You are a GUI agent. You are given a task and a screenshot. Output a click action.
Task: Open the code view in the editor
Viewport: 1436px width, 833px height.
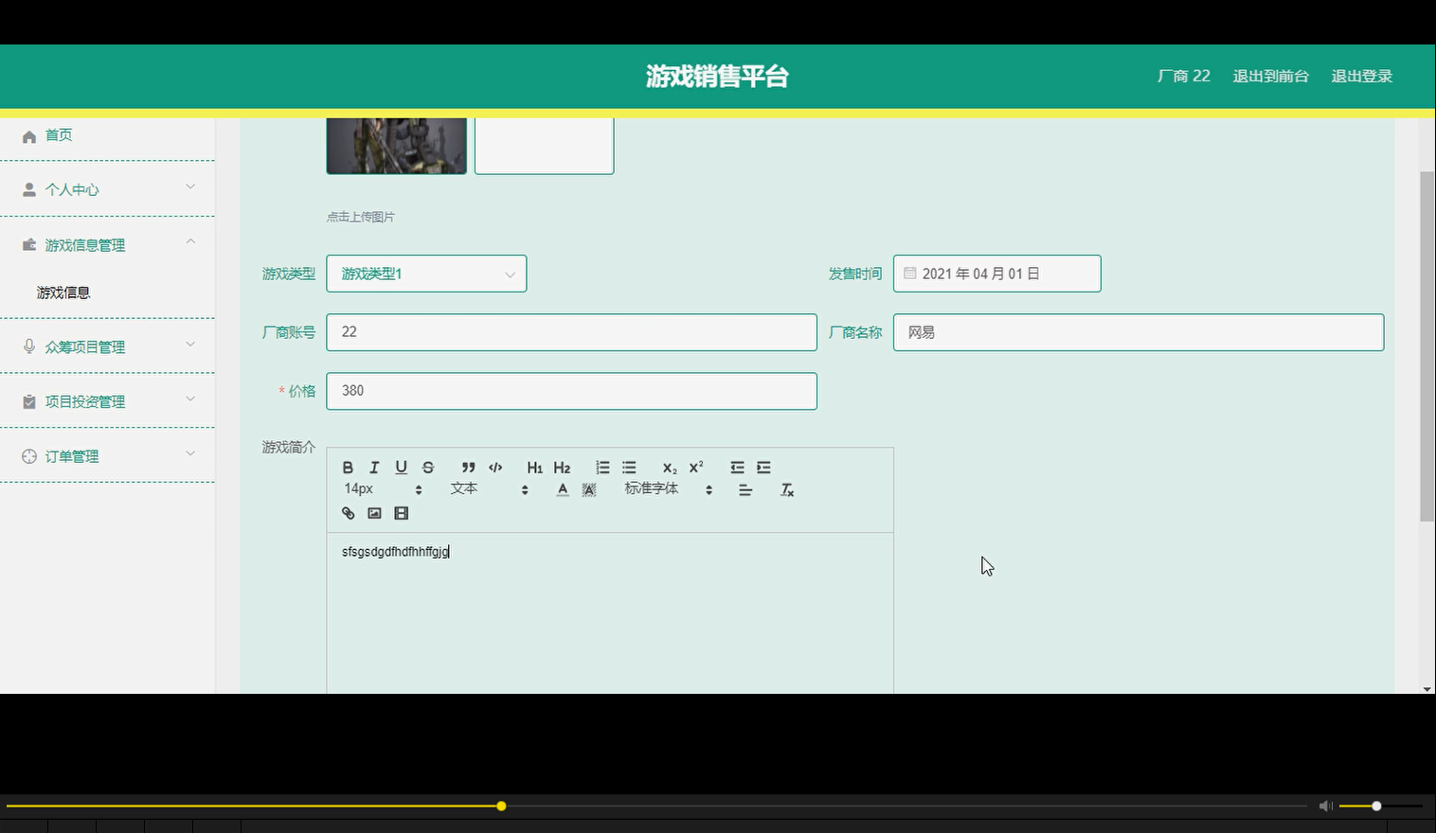(x=495, y=467)
